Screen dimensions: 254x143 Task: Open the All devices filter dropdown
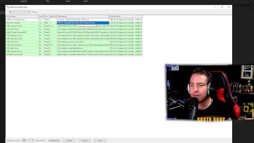point(19,12)
